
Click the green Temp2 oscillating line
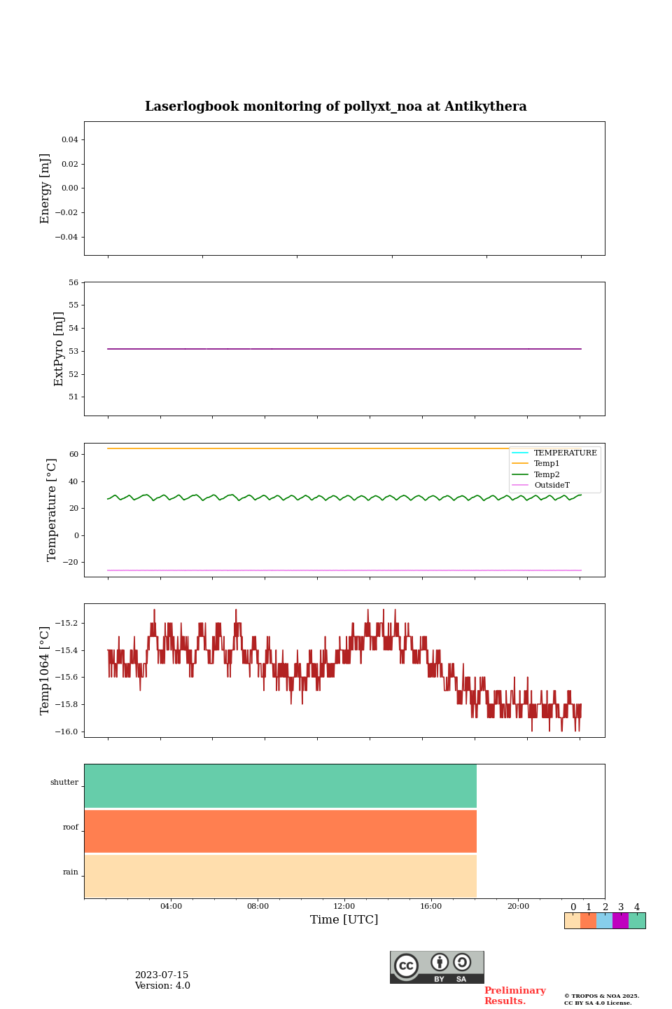coord(344,497)
